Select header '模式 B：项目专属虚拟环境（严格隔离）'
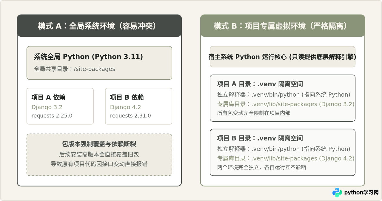This screenshot has height=201, width=382. pyautogui.click(x=283, y=26)
